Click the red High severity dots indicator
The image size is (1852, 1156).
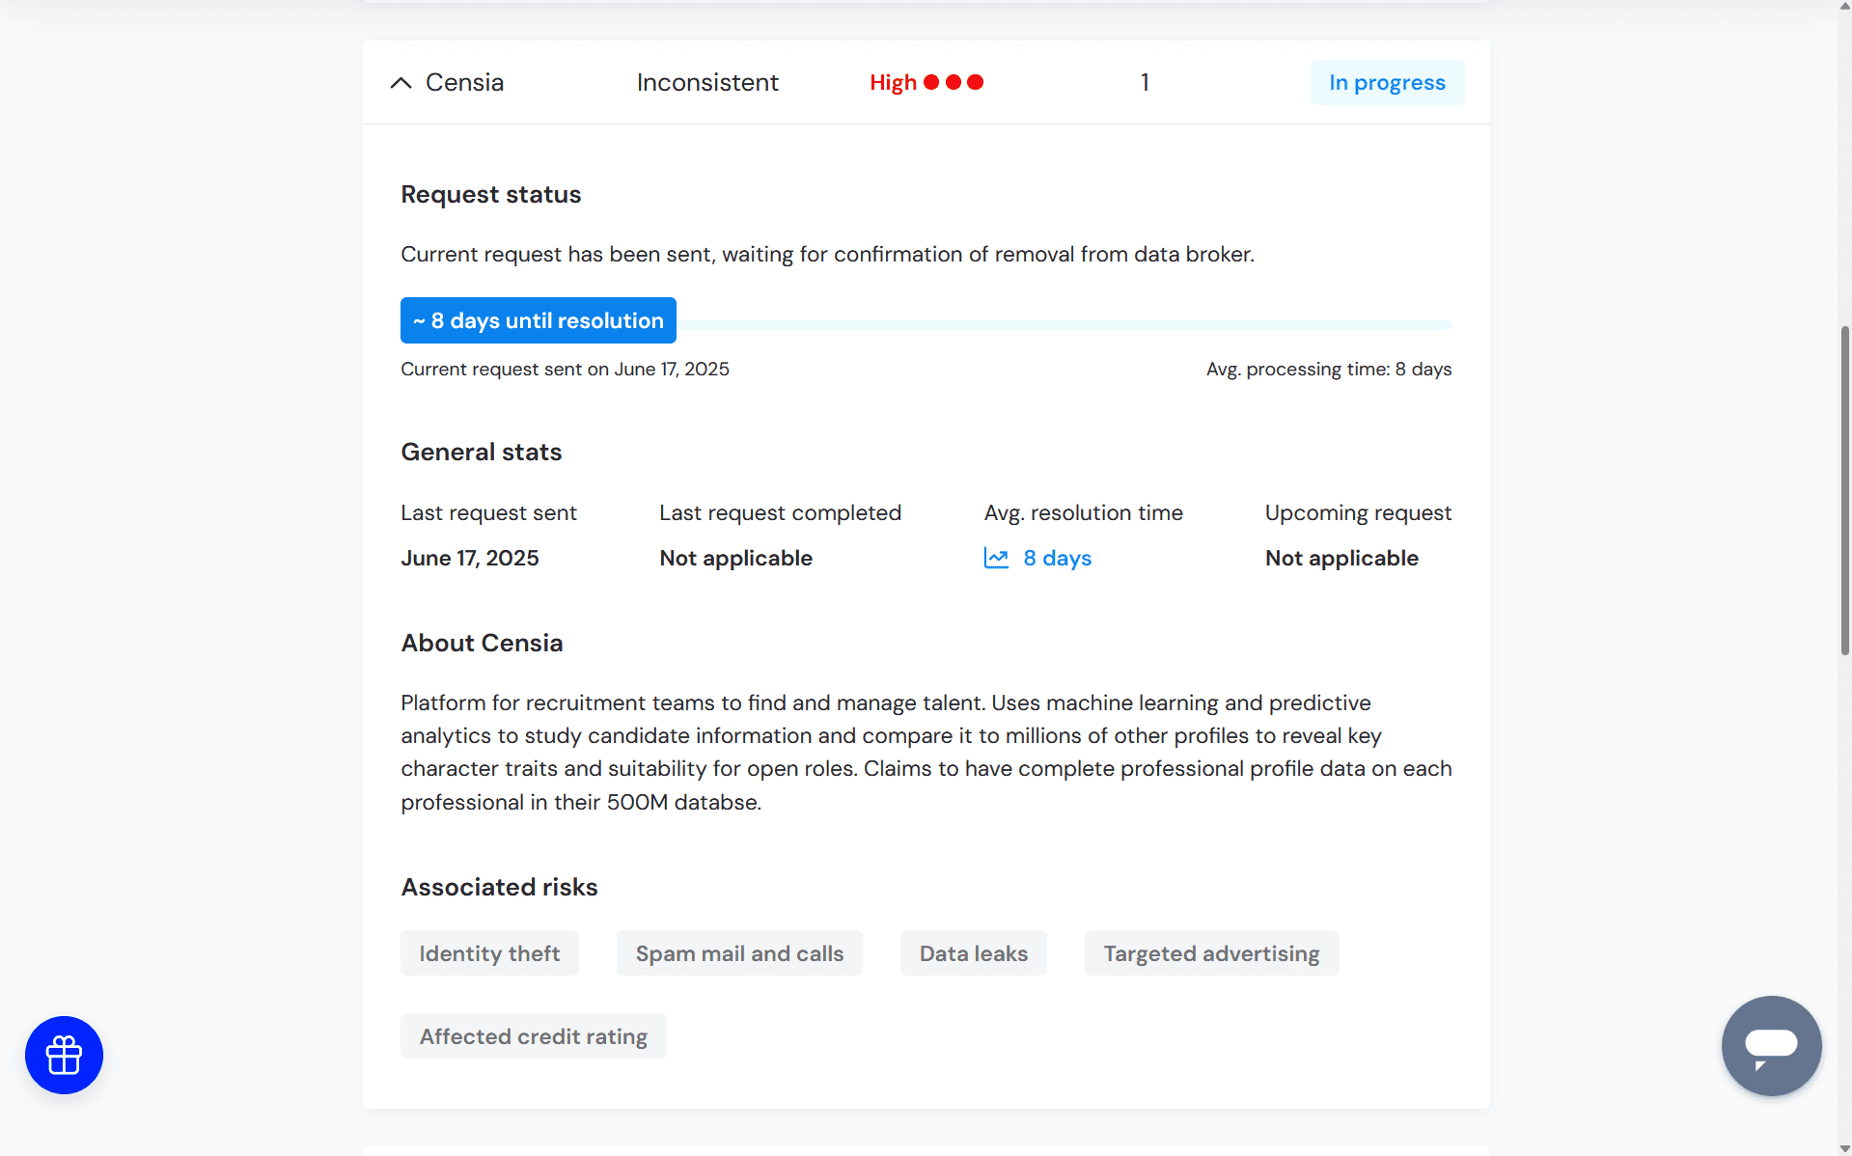click(x=954, y=82)
